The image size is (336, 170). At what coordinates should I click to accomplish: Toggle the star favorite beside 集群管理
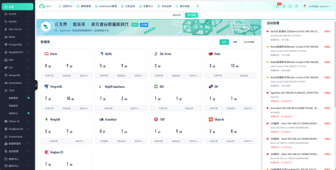pyautogui.click(x=29, y=98)
